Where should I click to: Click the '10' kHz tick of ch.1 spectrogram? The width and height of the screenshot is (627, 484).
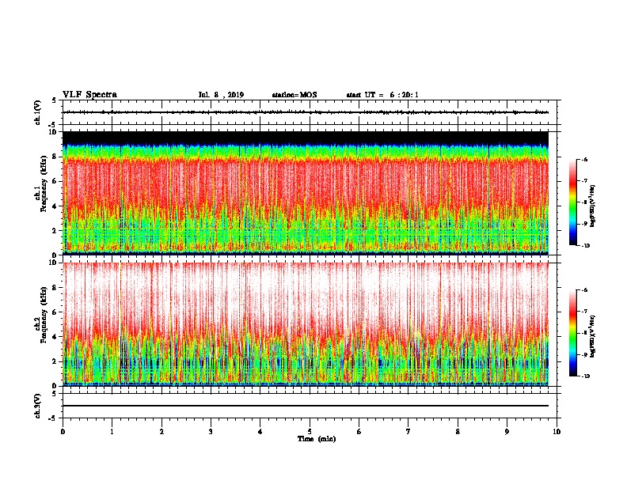53,132
